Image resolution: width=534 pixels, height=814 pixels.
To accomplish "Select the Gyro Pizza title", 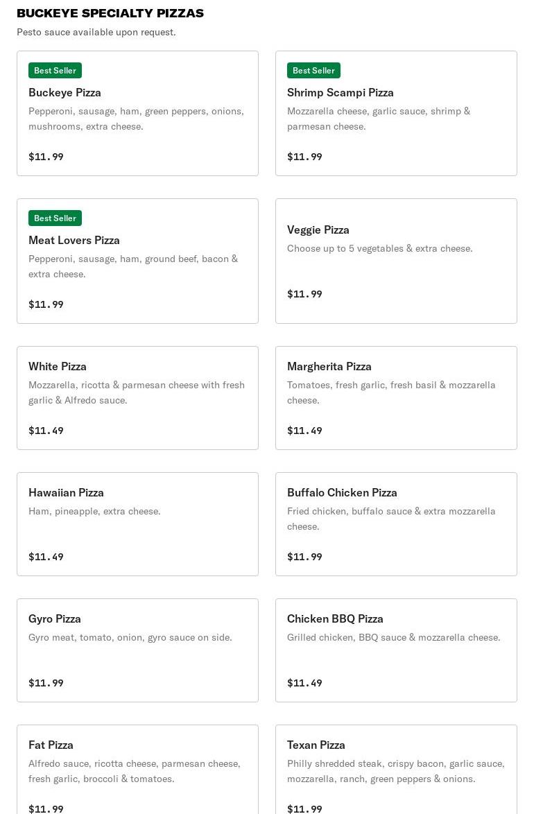I will point(55,618).
